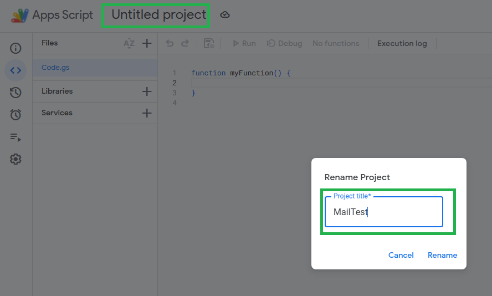Open the Triggers alarm clock icon

pyautogui.click(x=16, y=115)
